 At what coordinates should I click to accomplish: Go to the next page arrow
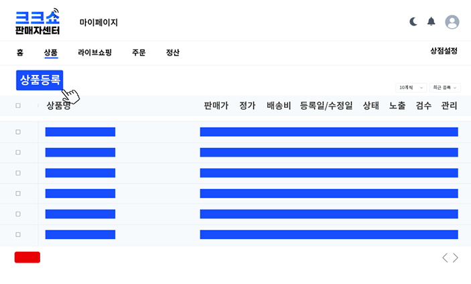pos(456,257)
